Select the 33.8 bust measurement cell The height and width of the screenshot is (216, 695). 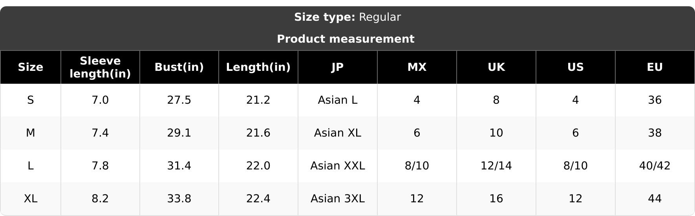click(x=179, y=199)
